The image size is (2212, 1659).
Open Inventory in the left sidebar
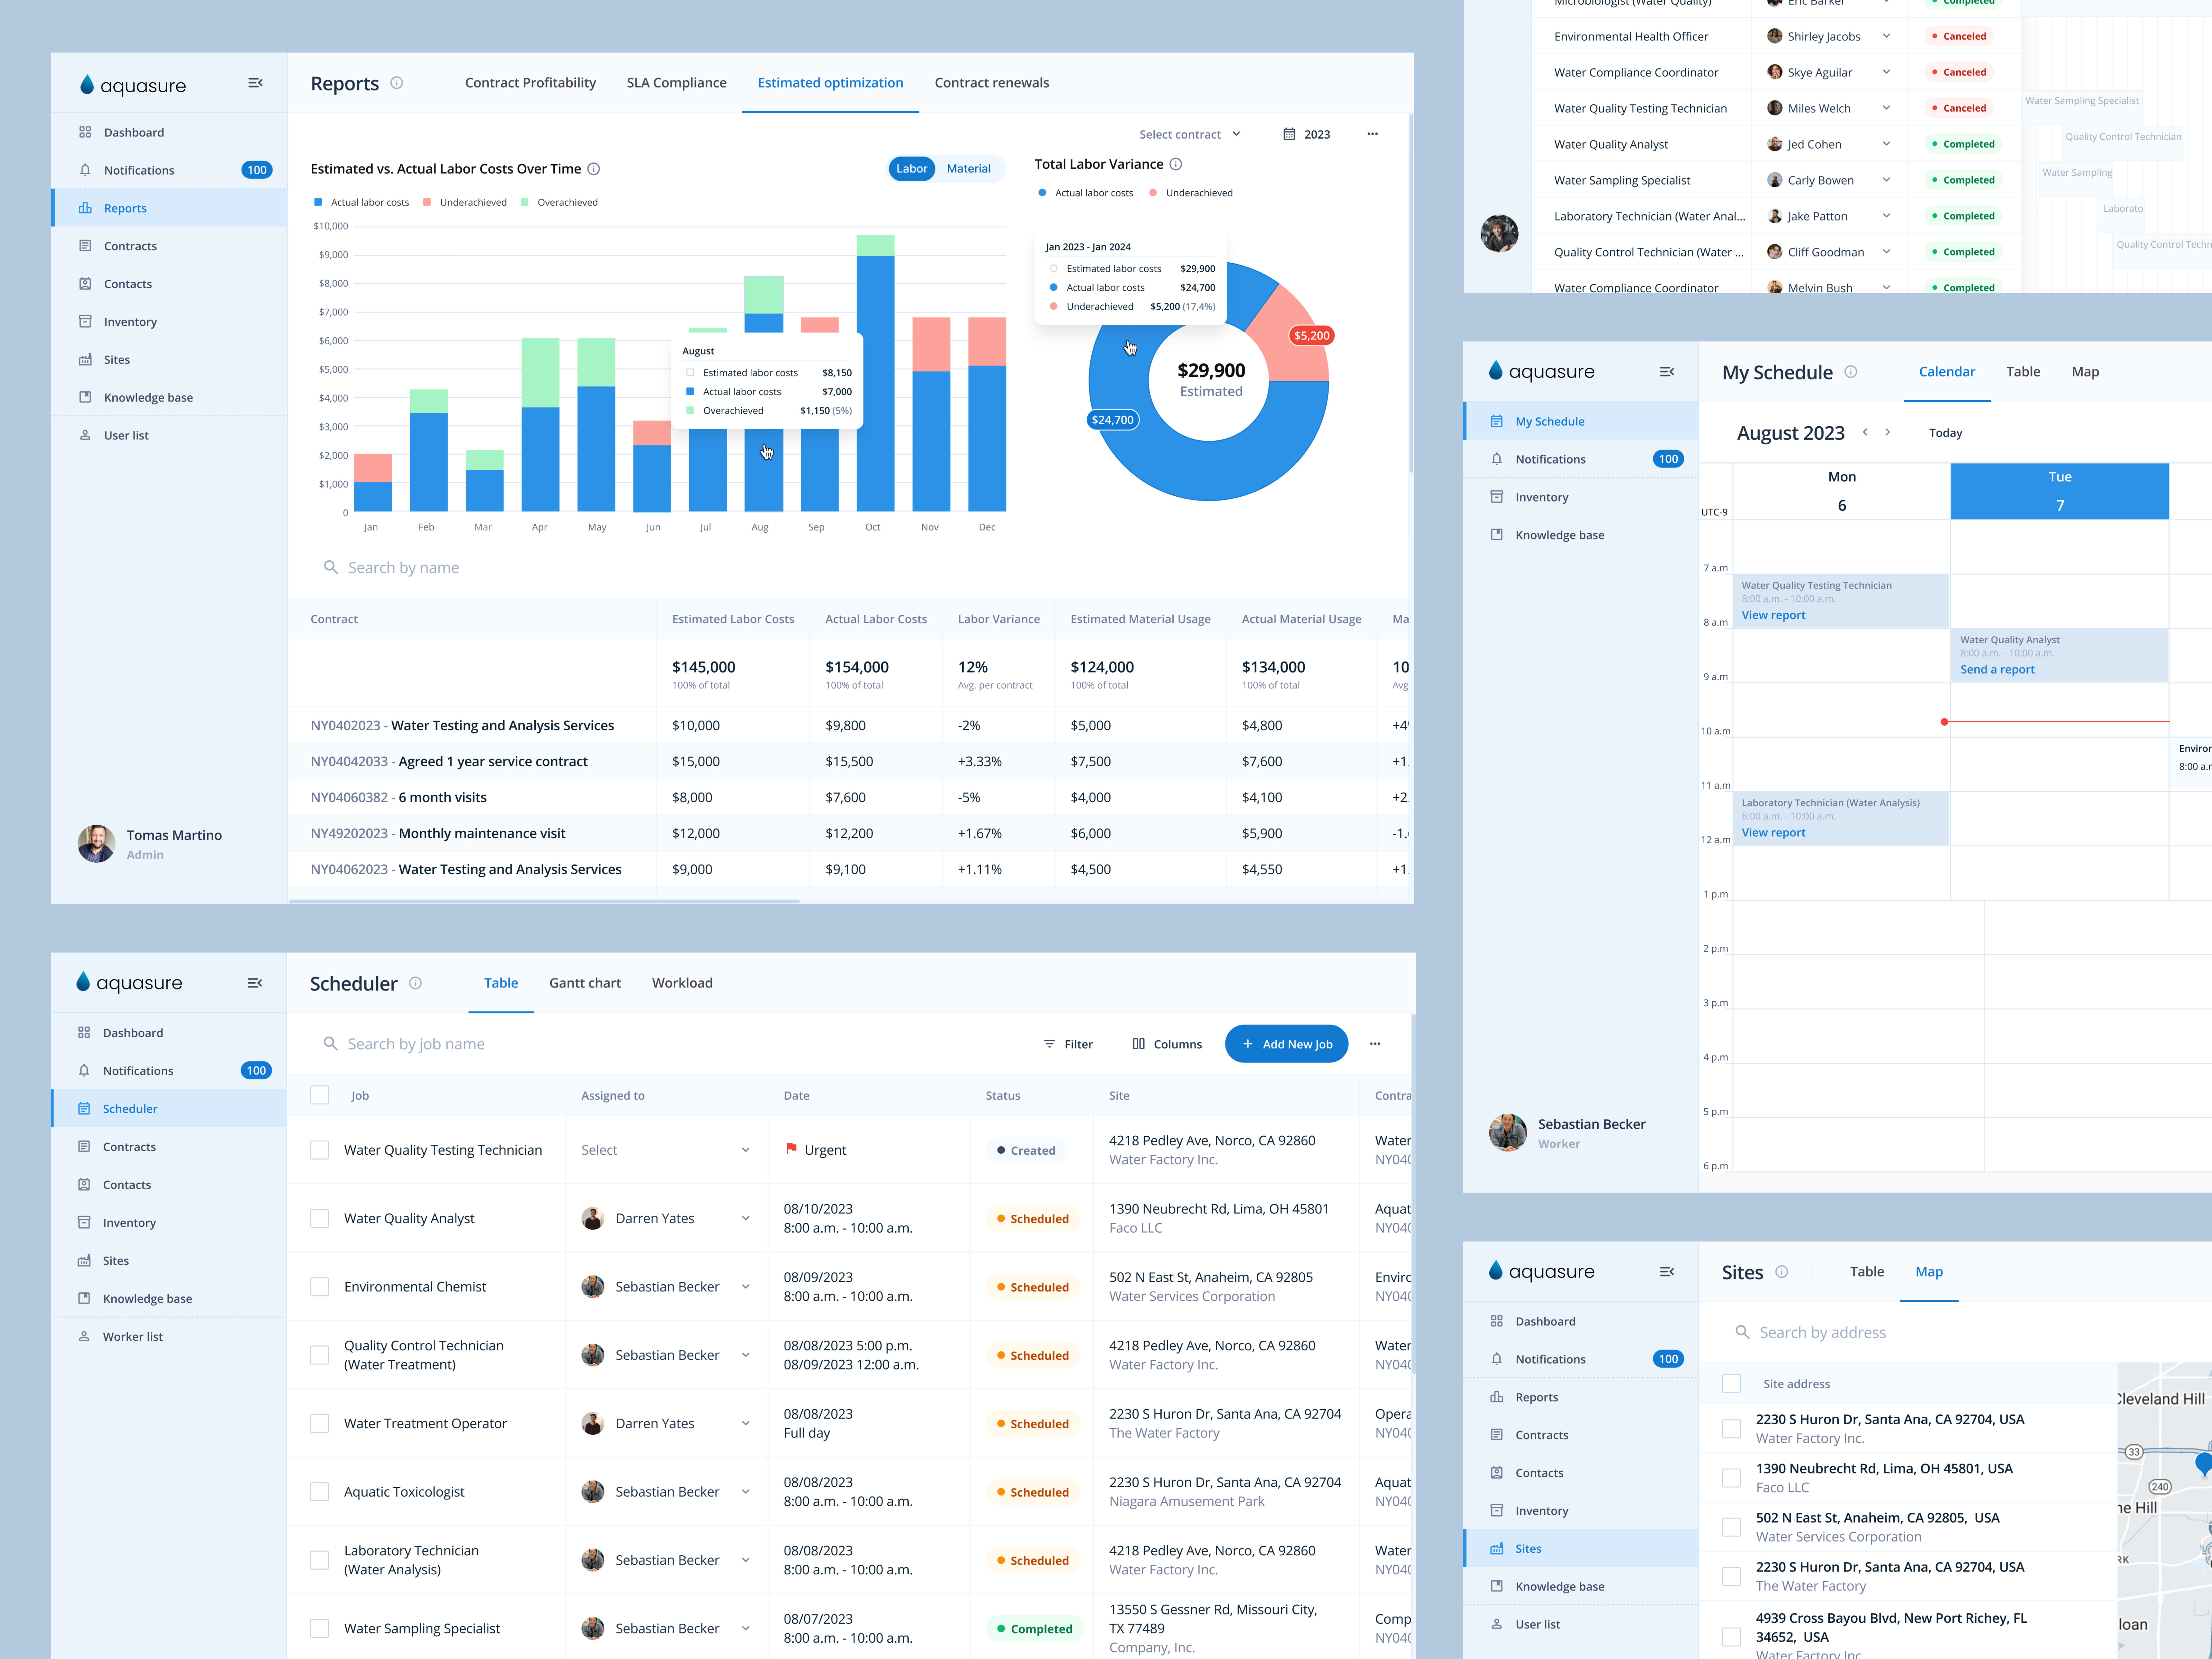(x=131, y=321)
